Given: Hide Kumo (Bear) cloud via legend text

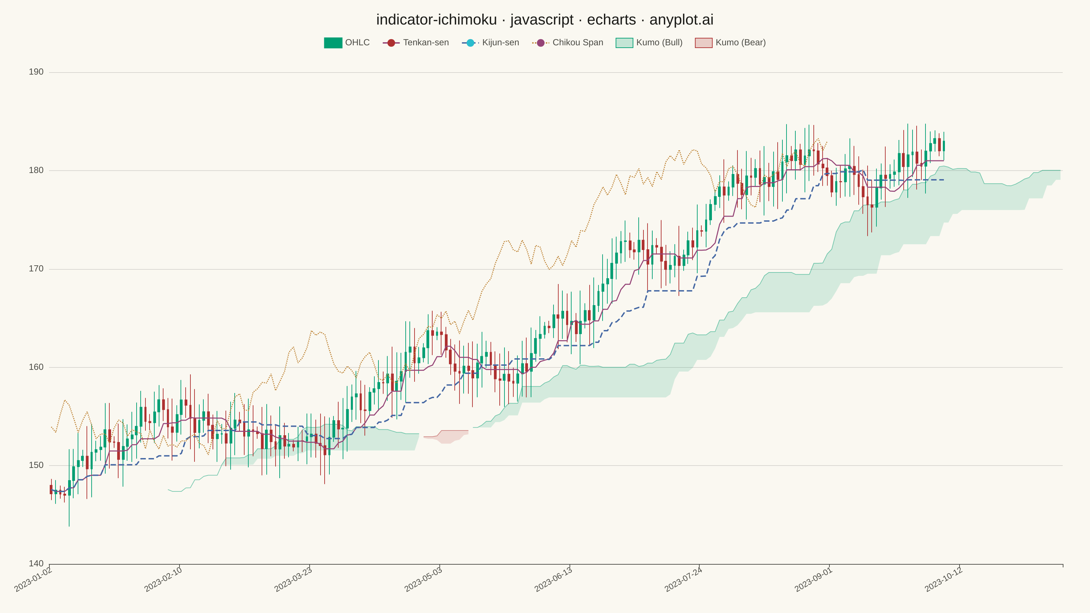Looking at the screenshot, I should 741,43.
